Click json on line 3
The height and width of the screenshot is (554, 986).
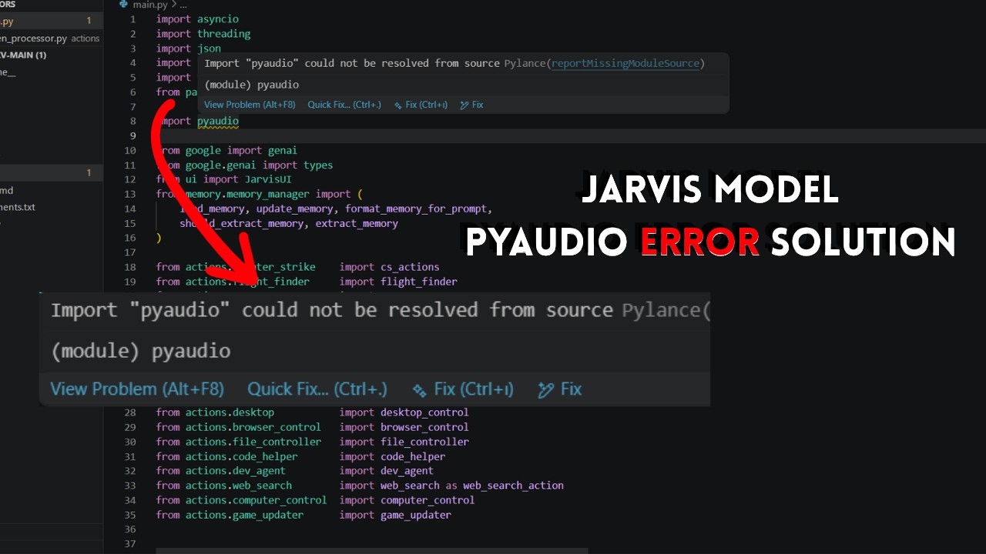tap(209, 48)
